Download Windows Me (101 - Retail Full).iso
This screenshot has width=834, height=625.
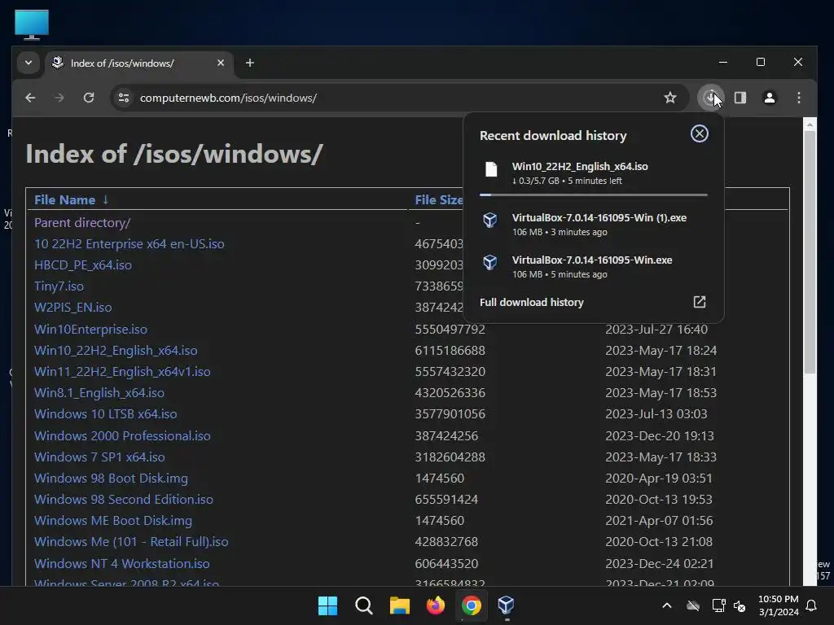(131, 541)
